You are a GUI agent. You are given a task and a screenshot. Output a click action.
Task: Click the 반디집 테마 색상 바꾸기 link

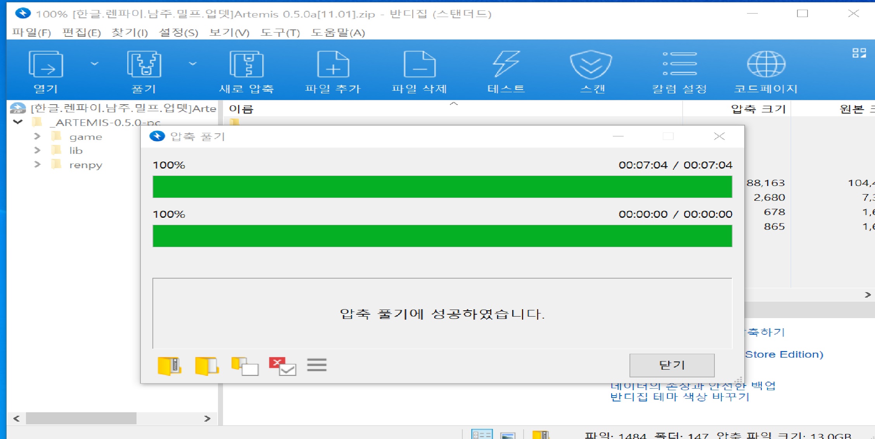(x=680, y=397)
